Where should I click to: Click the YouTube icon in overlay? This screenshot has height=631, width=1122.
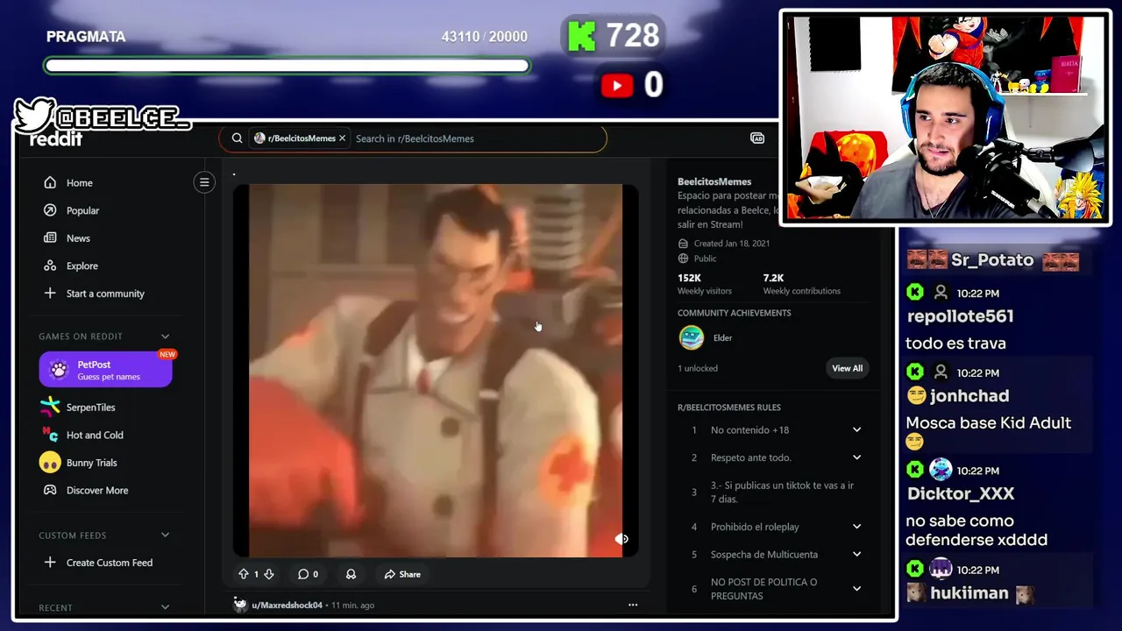[617, 85]
